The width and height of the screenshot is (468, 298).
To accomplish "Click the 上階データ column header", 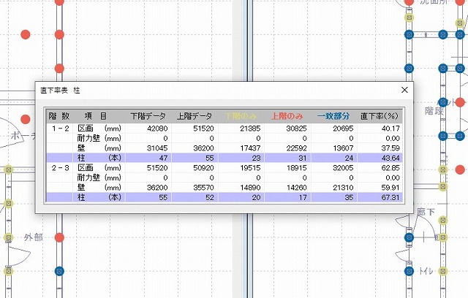I will [195, 115].
